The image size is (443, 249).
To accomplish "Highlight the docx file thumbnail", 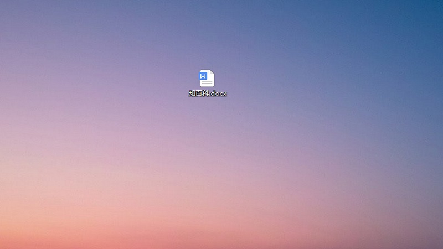I will point(207,79).
